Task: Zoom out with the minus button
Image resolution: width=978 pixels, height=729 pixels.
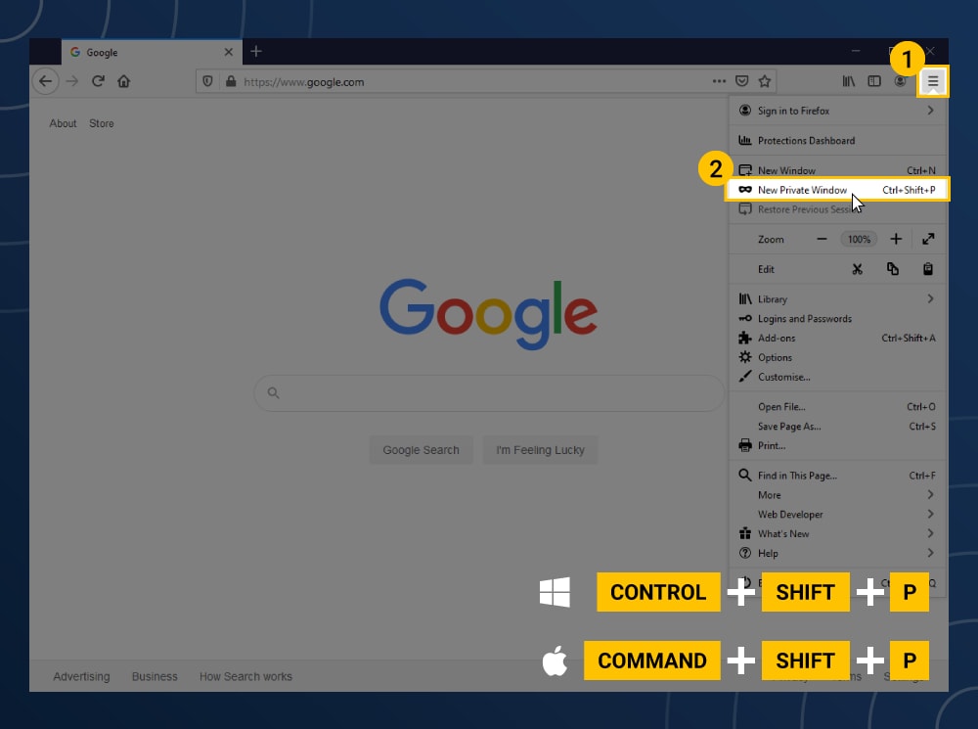Action: [822, 239]
